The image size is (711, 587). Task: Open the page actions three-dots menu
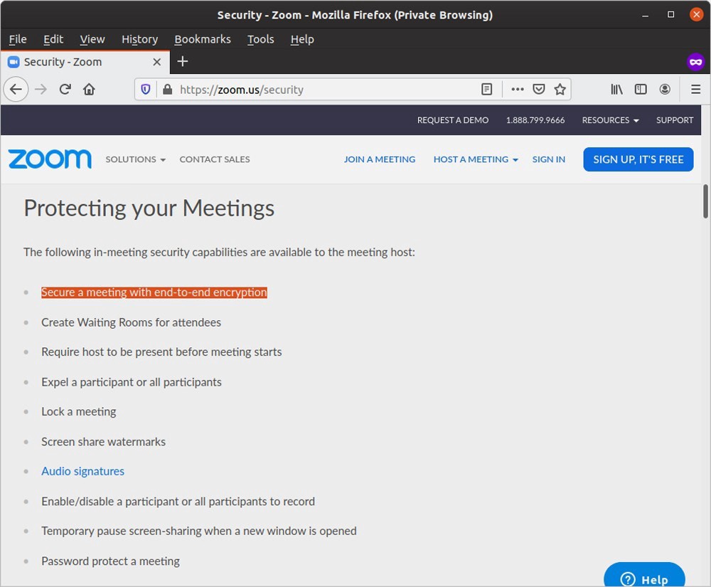click(x=518, y=90)
